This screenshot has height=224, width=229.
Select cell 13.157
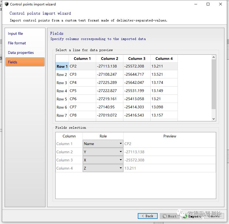point(164,115)
